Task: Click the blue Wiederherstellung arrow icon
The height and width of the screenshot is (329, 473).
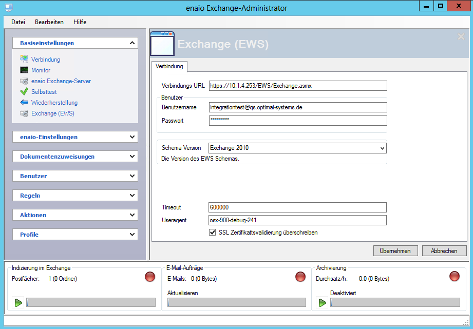Action: [x=24, y=103]
